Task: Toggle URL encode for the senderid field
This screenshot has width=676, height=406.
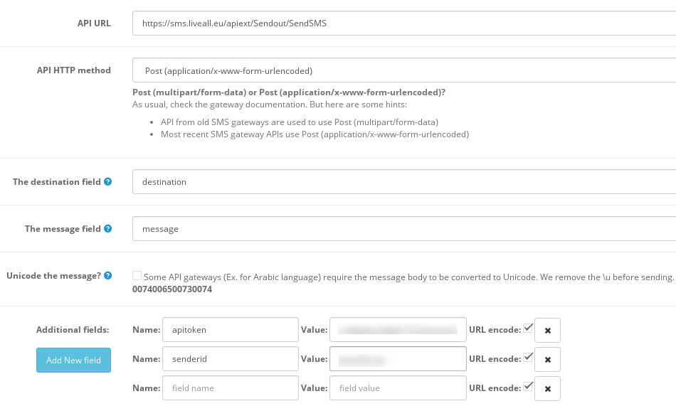Action: (527, 357)
